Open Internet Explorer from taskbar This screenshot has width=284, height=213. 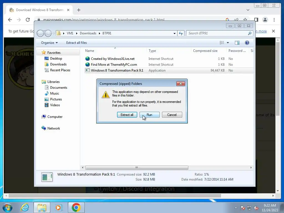coord(25,207)
